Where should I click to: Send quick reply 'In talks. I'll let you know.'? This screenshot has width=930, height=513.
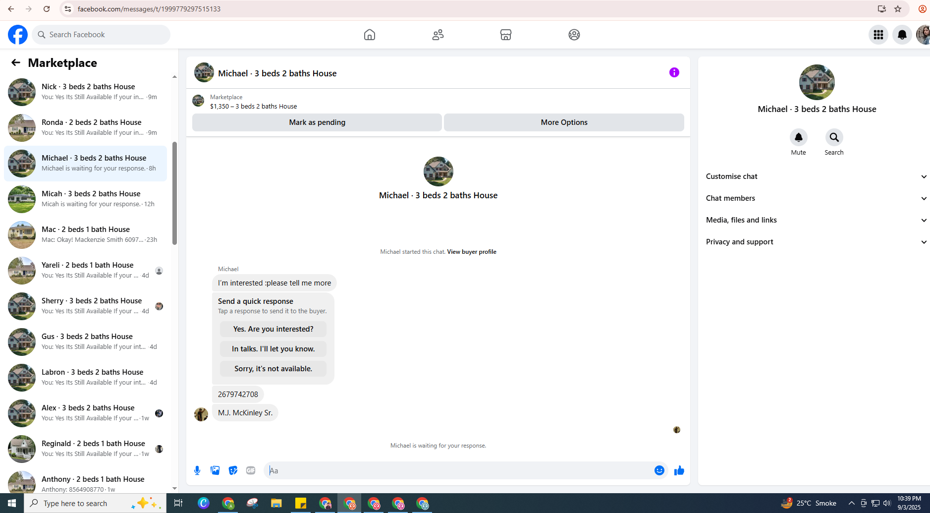point(274,349)
